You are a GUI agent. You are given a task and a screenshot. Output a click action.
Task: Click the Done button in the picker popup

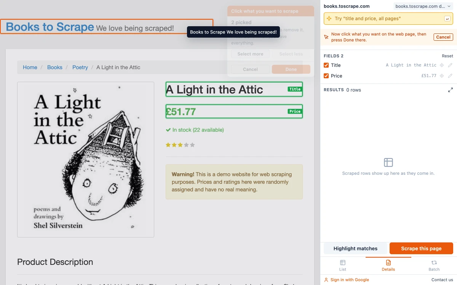pos(291,69)
